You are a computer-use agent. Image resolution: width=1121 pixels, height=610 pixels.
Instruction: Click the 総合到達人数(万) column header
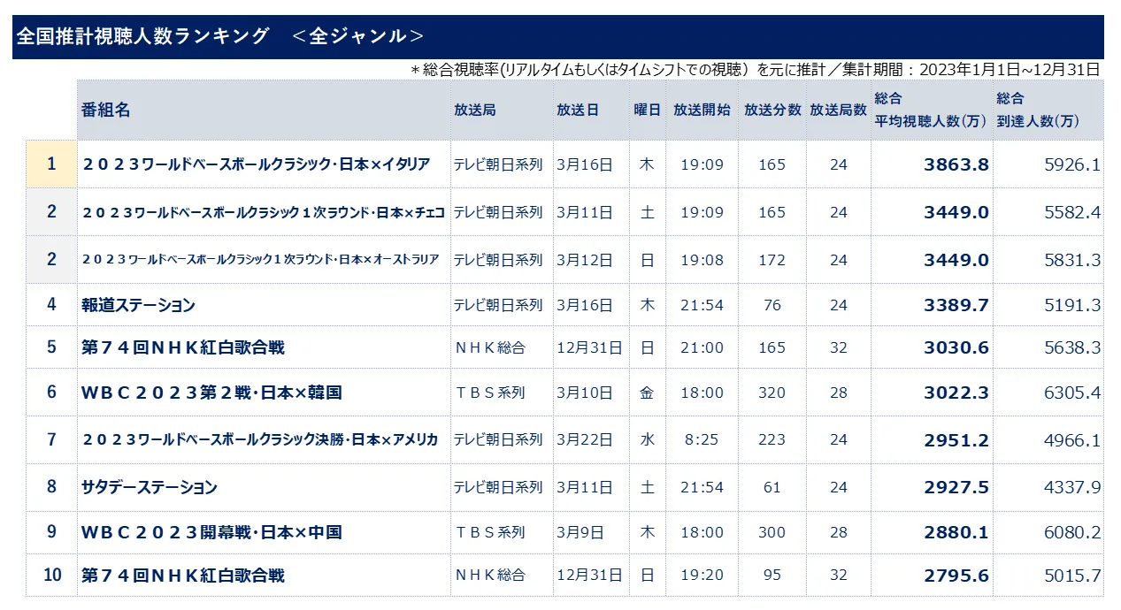click(1038, 111)
